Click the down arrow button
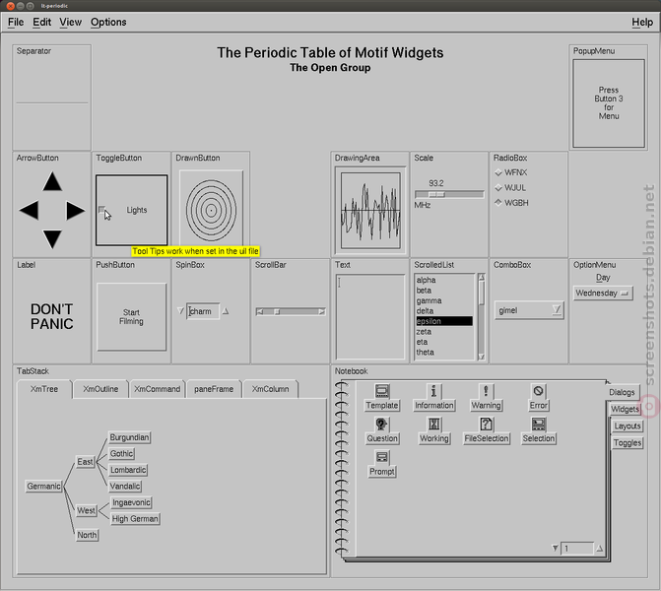661x591 pixels. coord(52,239)
